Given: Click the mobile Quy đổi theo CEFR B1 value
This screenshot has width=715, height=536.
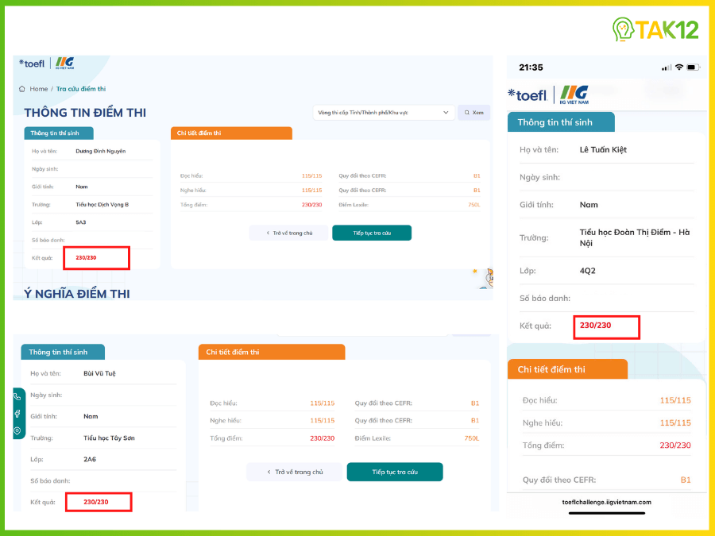Looking at the screenshot, I should click(686, 480).
